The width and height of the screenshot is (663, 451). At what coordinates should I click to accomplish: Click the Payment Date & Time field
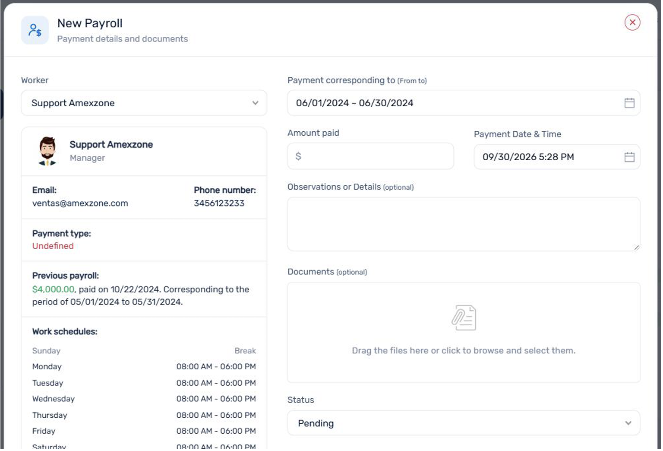(557, 157)
